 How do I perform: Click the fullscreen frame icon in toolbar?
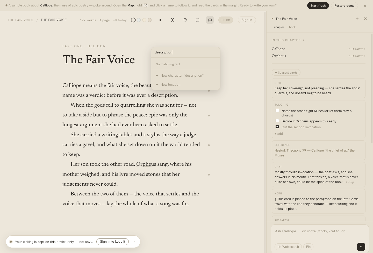click(x=173, y=20)
